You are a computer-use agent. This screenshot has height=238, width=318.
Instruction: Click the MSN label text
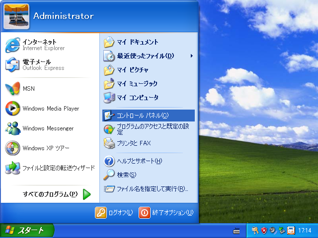click(29, 89)
